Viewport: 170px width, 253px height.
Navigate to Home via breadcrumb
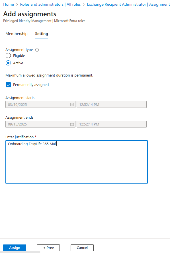8,4
